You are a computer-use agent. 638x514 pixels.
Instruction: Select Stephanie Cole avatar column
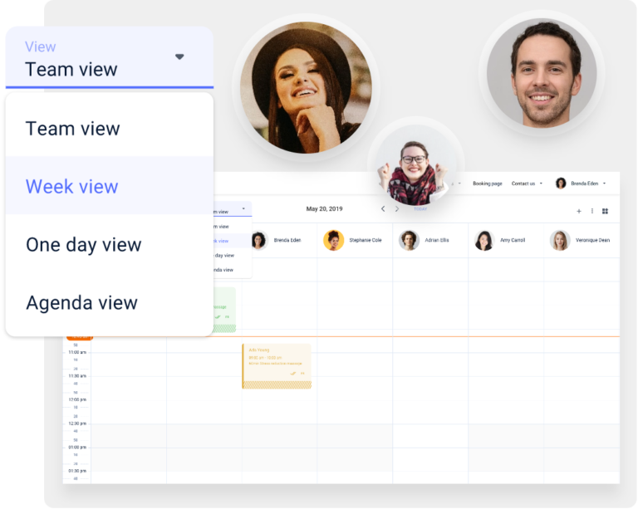coord(333,240)
